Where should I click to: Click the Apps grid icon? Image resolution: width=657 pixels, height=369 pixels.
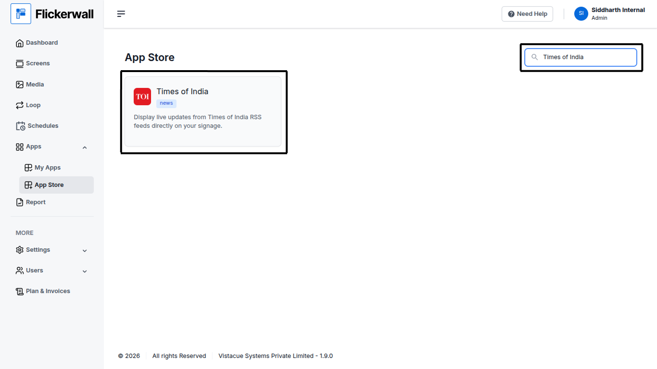pyautogui.click(x=20, y=147)
